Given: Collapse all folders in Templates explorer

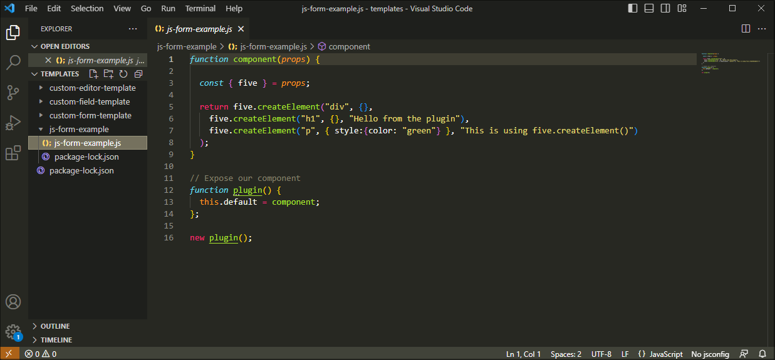Looking at the screenshot, I should point(138,74).
